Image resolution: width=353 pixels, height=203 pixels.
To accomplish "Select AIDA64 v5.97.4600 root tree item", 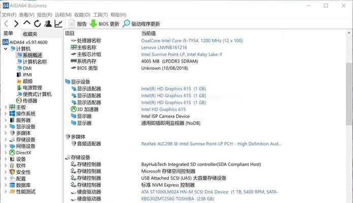I will (25, 42).
